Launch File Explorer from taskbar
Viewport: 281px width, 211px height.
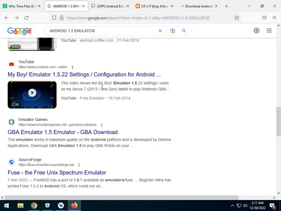coord(20,206)
